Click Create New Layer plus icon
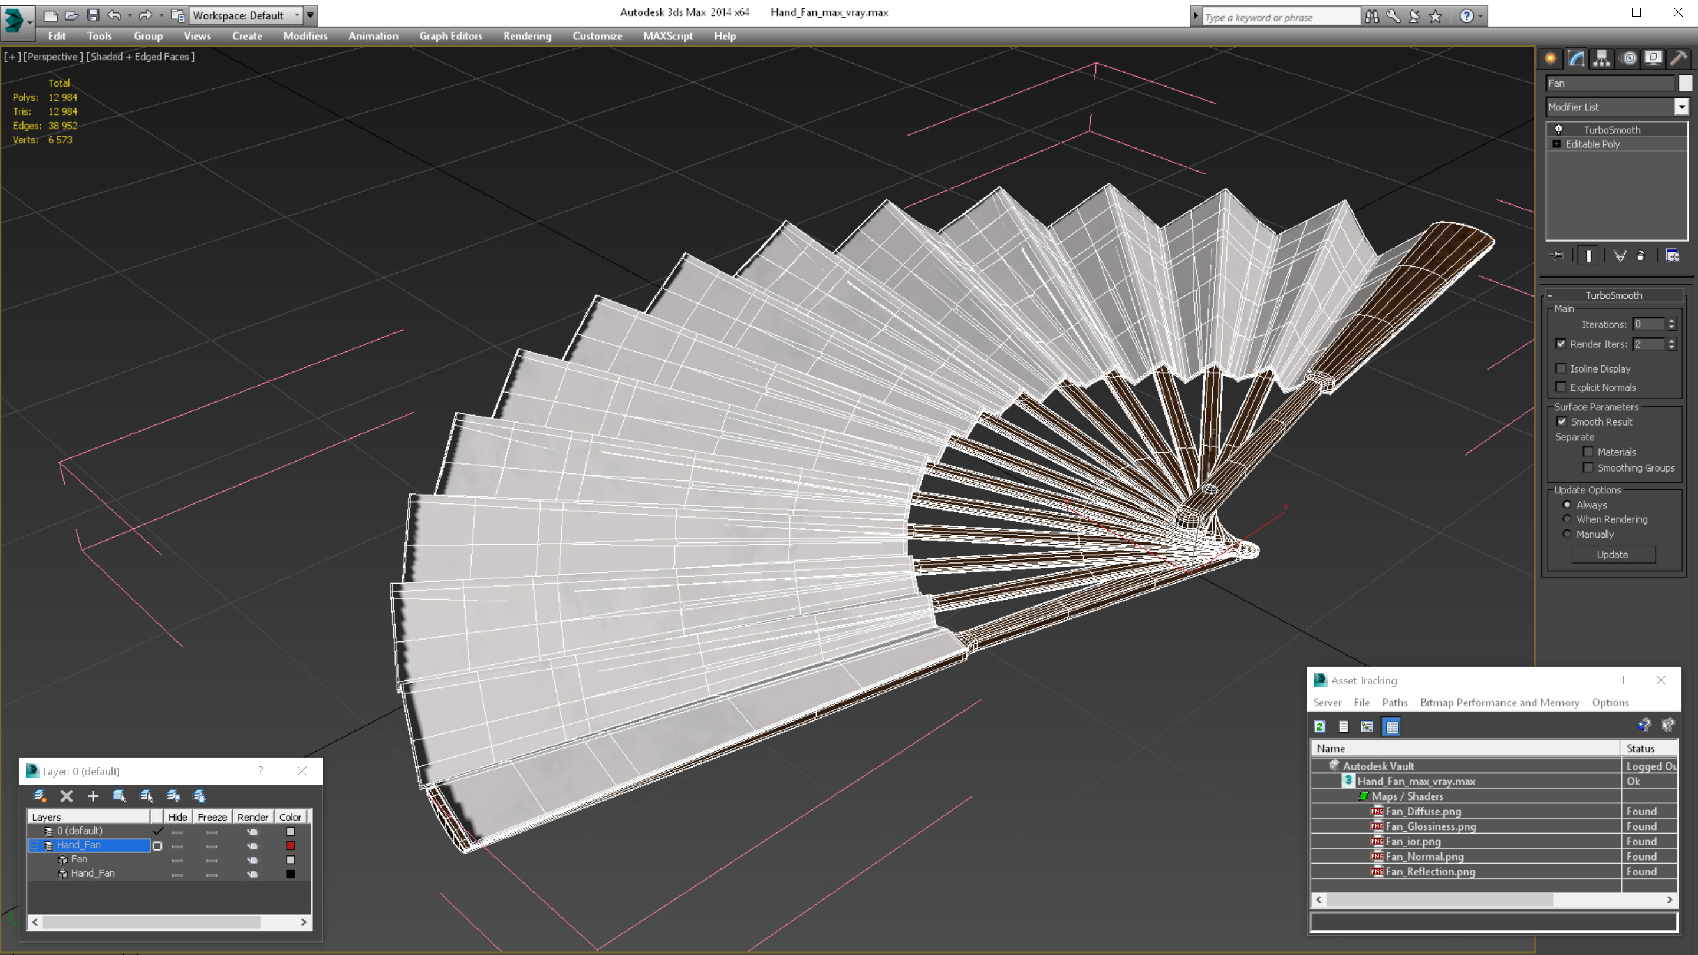 tap(93, 796)
